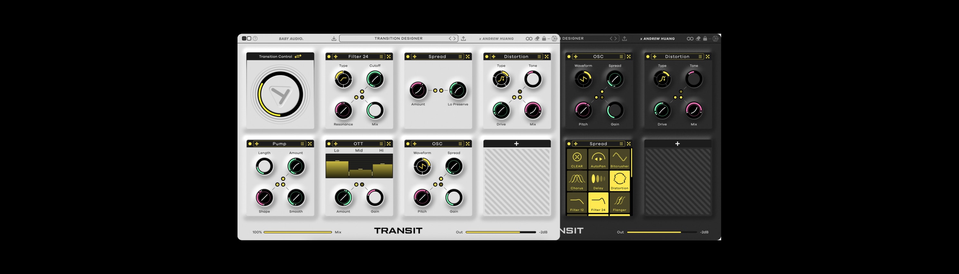Screen dimensions: 959x274
Task: Randomize the Filter 24 module with dice icon
Action: (x=389, y=57)
